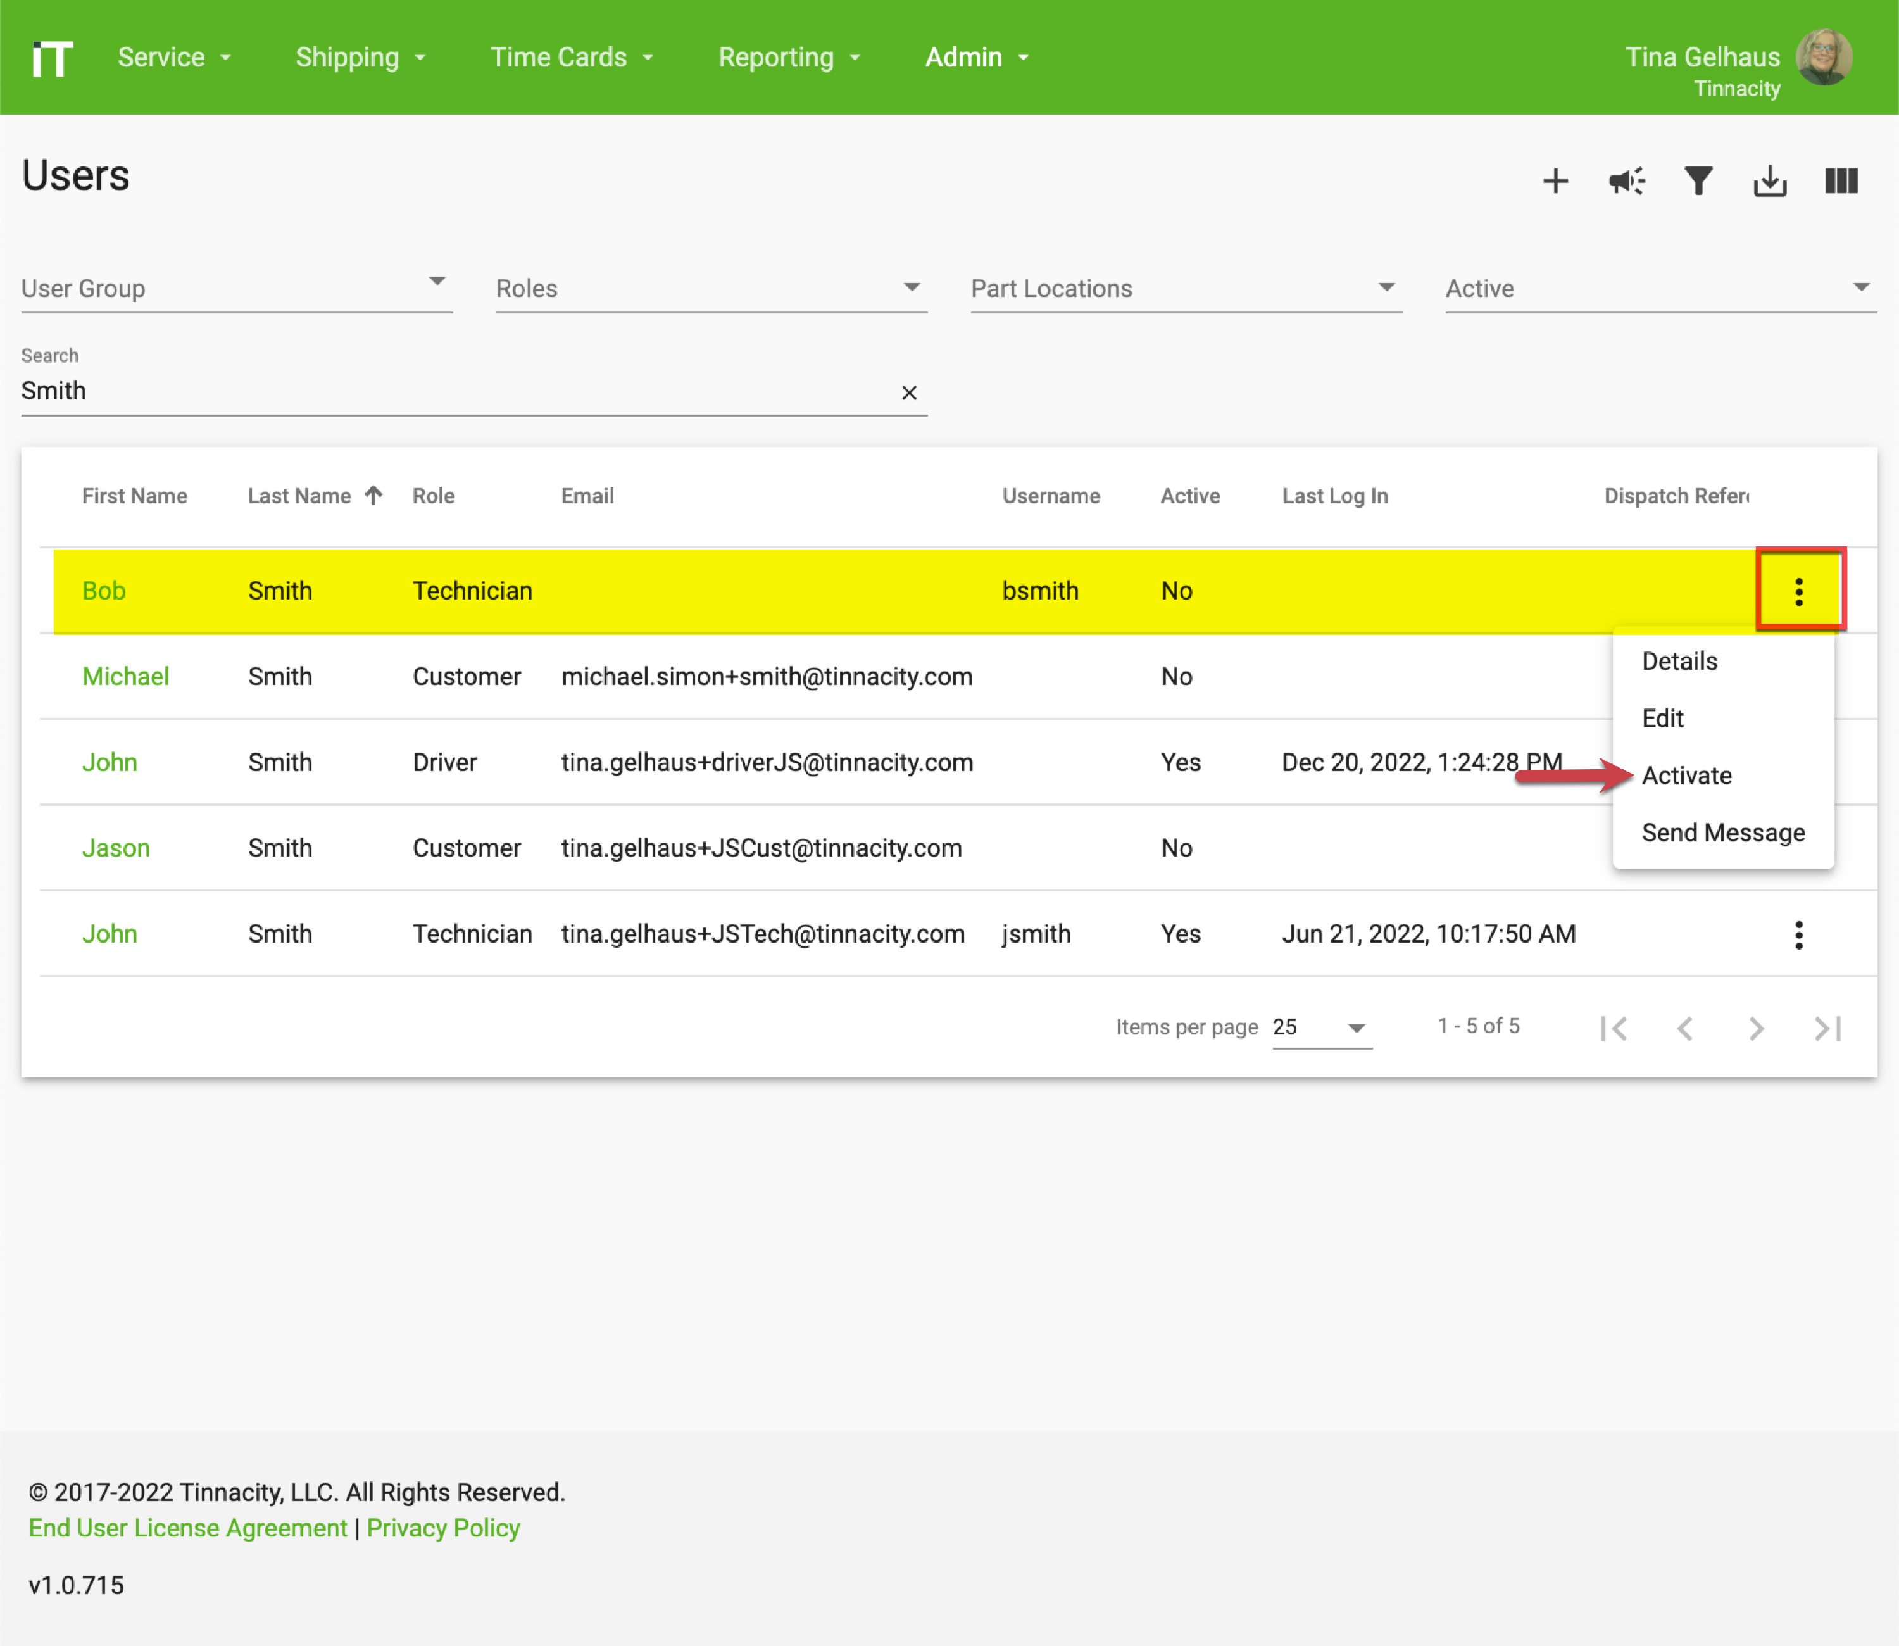Screen dimensions: 1899x1646
Task: Click the Smith search input field
Action: click(450, 391)
